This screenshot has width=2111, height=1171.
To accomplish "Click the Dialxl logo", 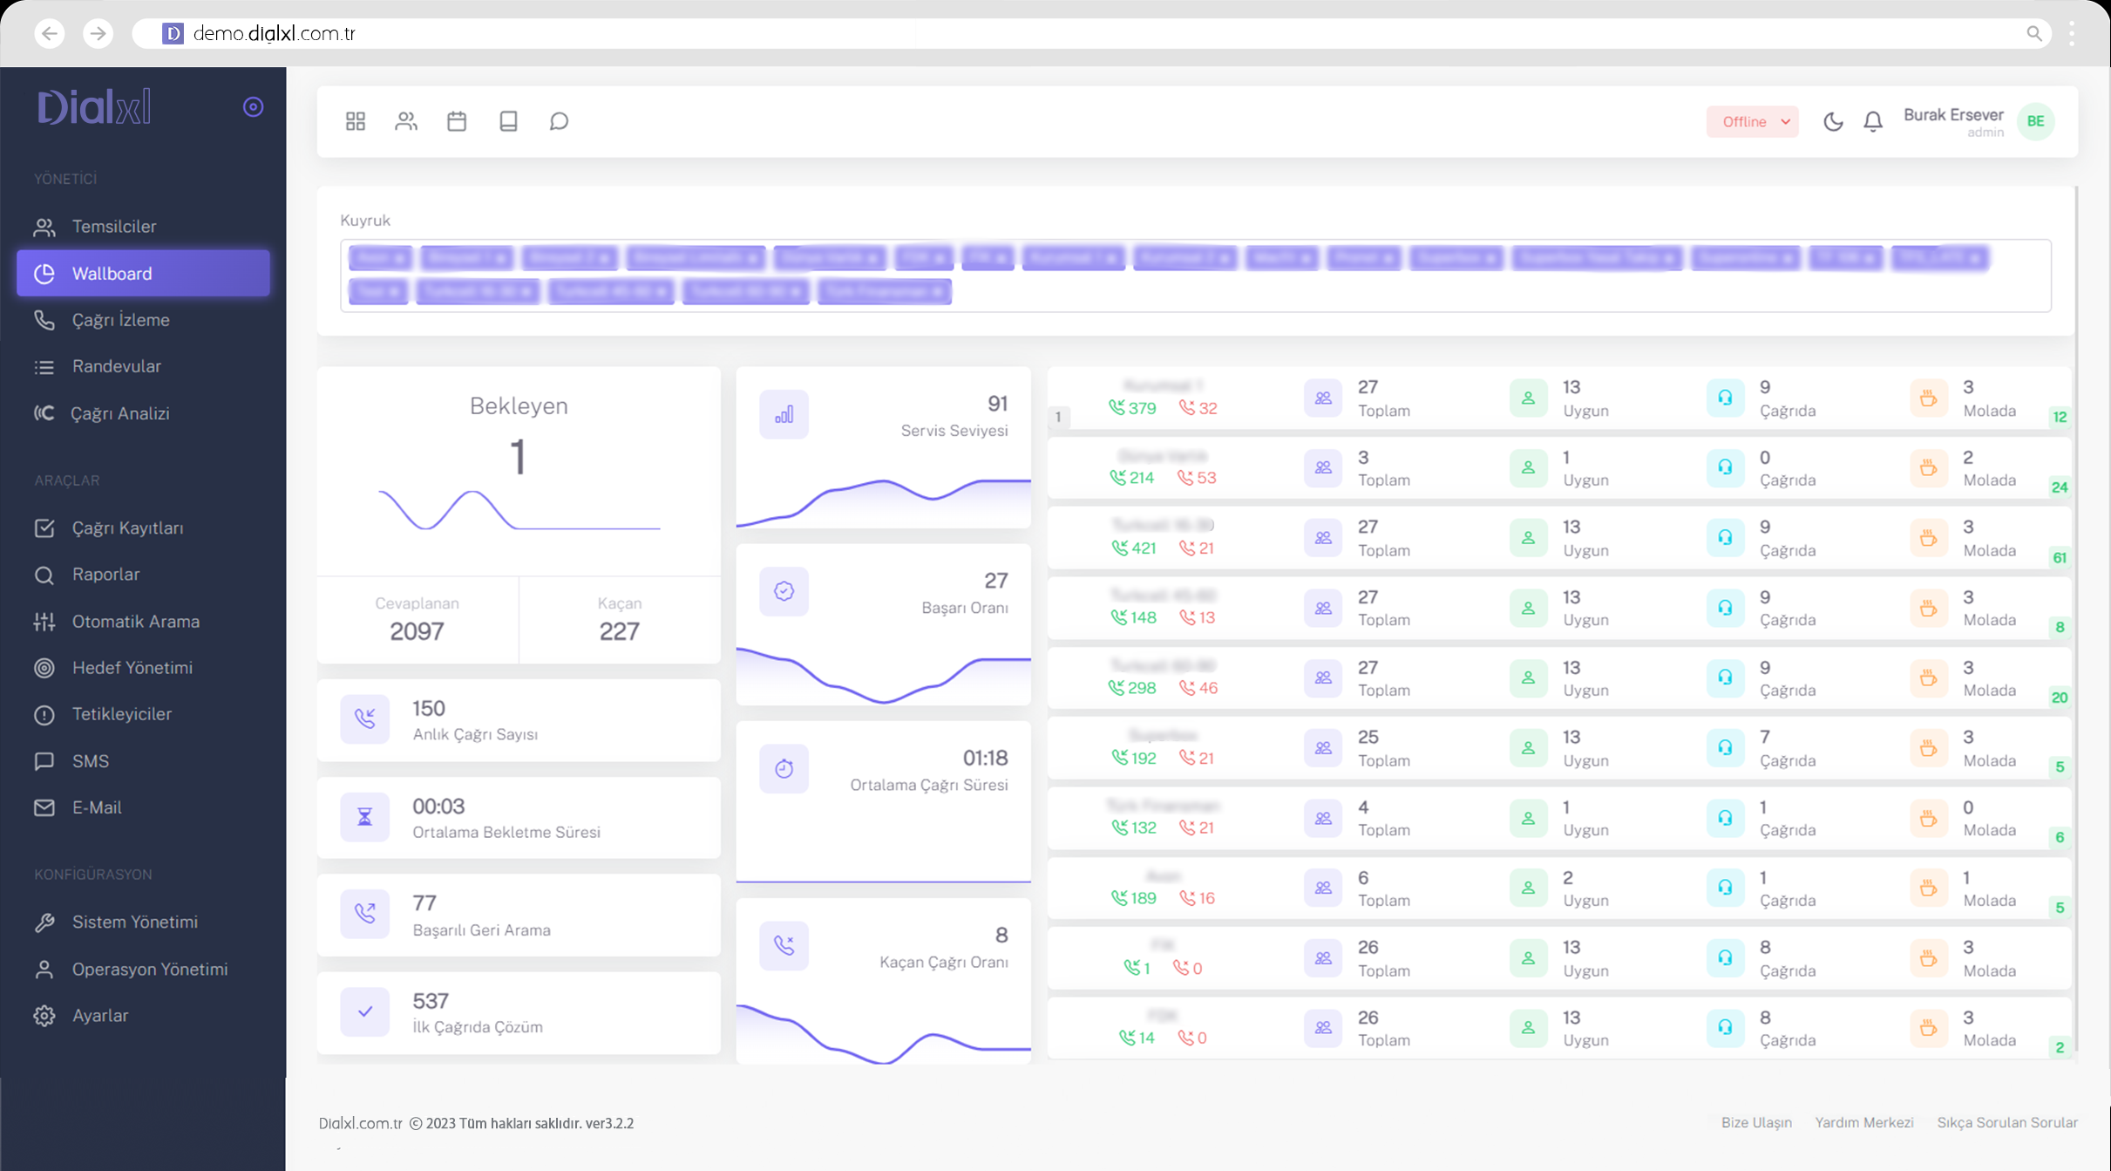I will click(x=94, y=107).
